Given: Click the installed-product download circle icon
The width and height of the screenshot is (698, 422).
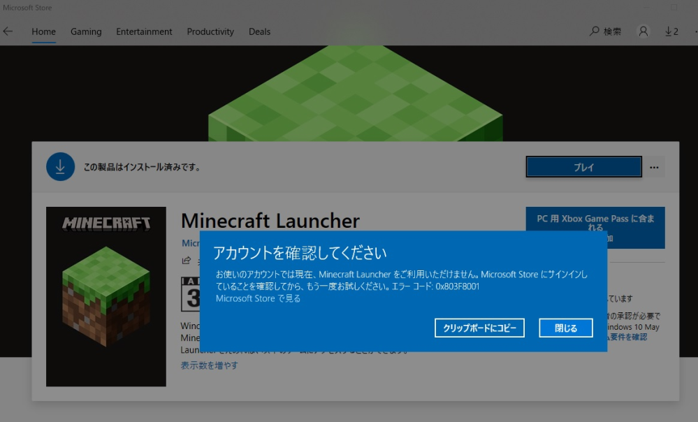Looking at the screenshot, I should coord(60,167).
